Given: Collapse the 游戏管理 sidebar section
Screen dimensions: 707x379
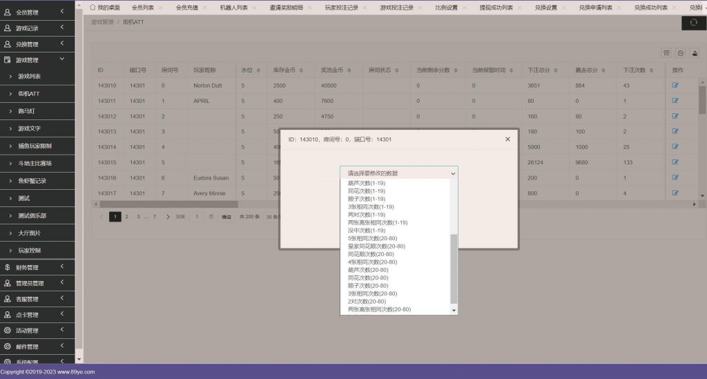Looking at the screenshot, I should click(37, 60).
